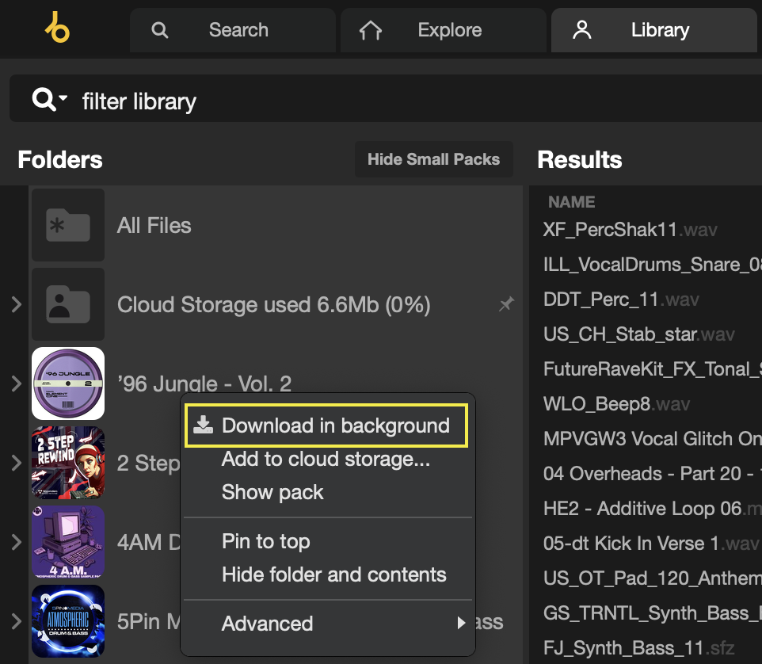Click the 2 Step Rewind pack artwork

[68, 463]
